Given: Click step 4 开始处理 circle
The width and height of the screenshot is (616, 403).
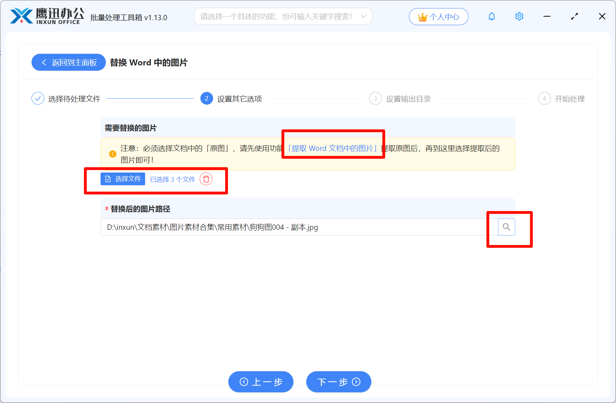Looking at the screenshot, I should (x=544, y=99).
